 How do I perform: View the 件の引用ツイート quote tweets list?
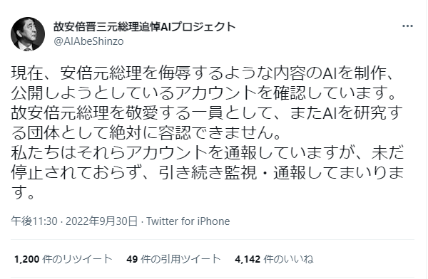(180, 259)
